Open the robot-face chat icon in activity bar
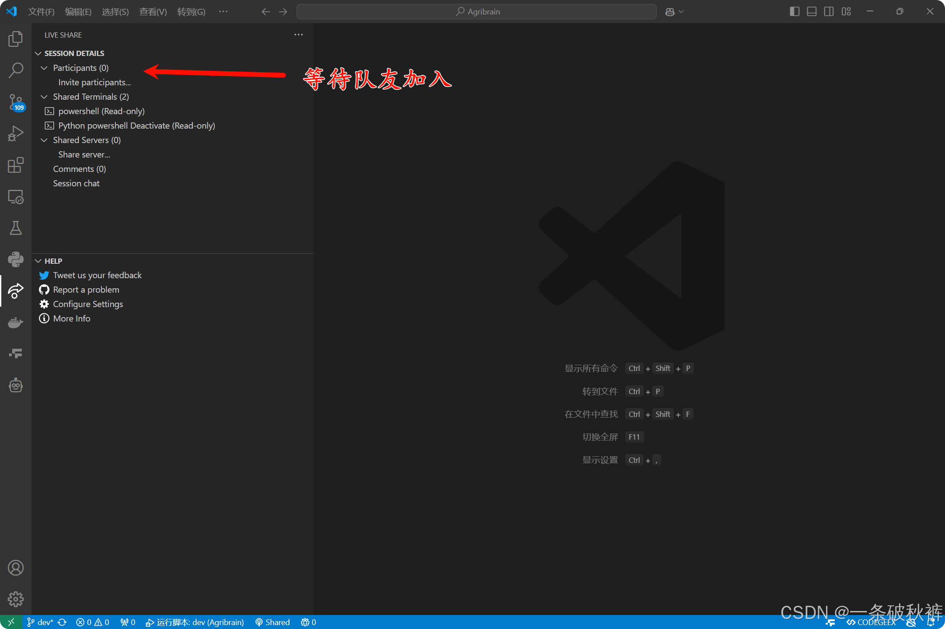 coord(15,385)
